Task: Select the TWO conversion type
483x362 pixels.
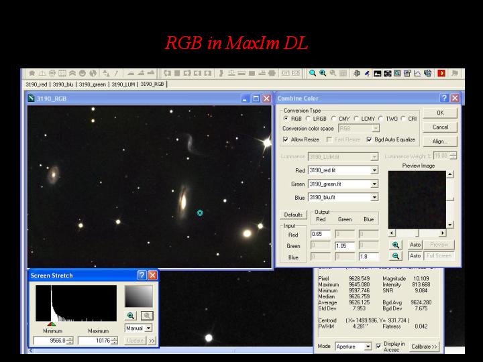Action: click(381, 119)
